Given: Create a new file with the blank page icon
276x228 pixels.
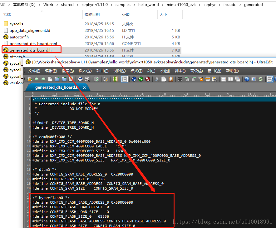Looking at the screenshot, I should click(x=50, y=79).
